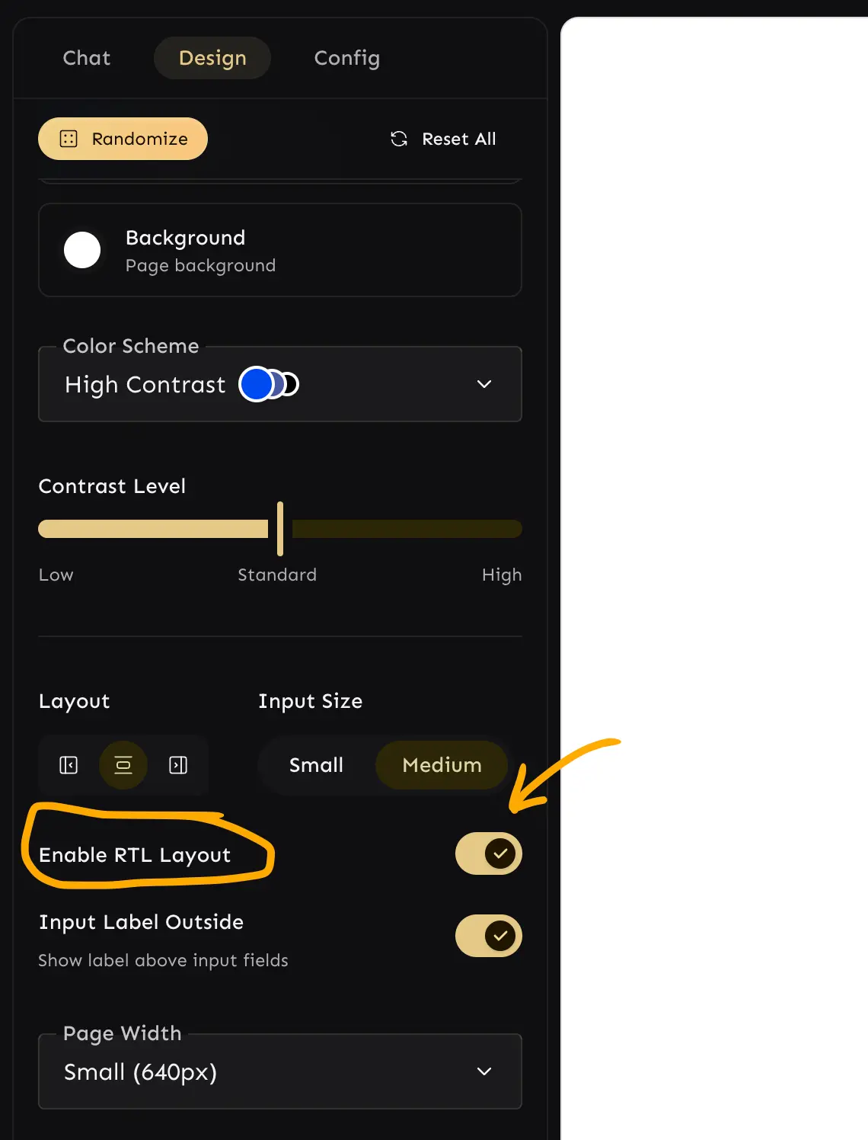Screen dimensions: 868x1140
Task: Switch to the Config tab
Action: [x=347, y=58]
